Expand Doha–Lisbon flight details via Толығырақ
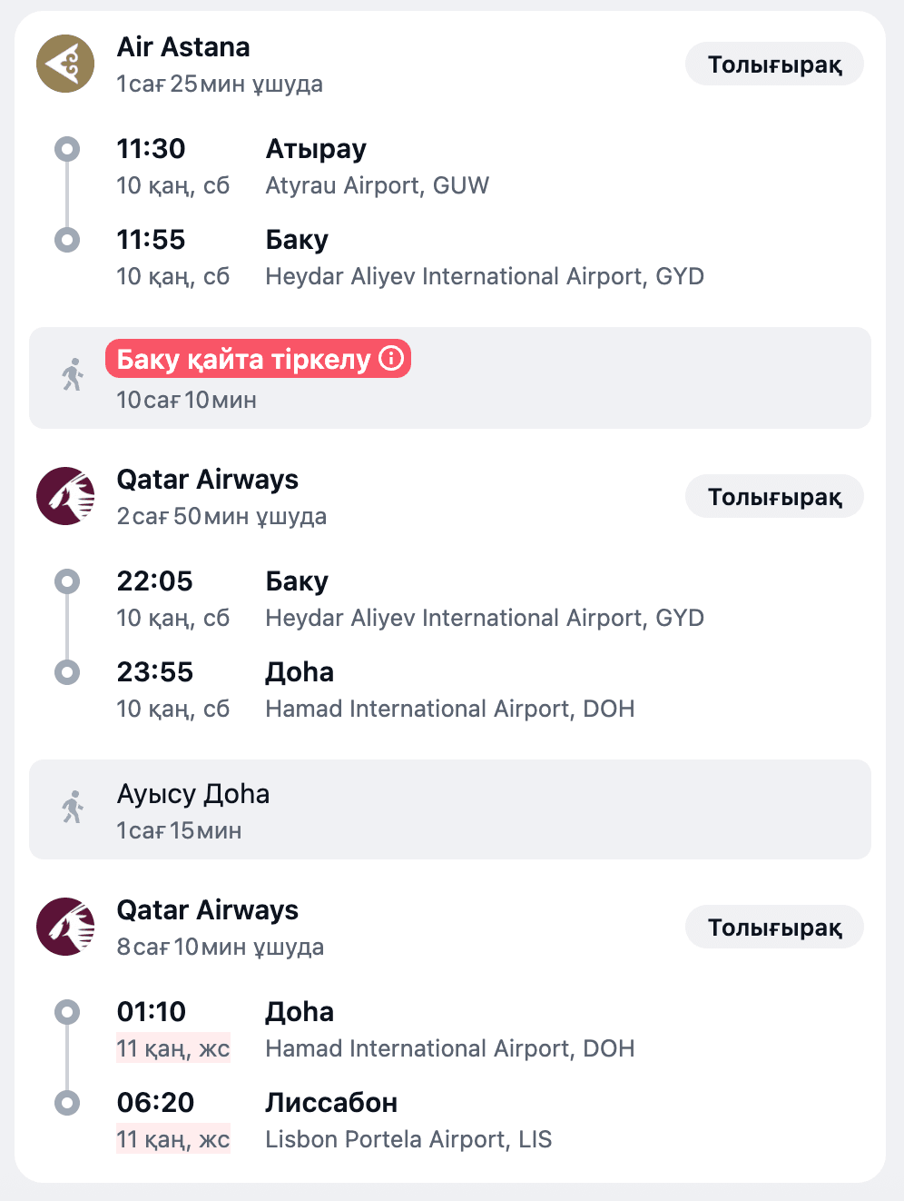This screenshot has width=904, height=1201. point(774,928)
